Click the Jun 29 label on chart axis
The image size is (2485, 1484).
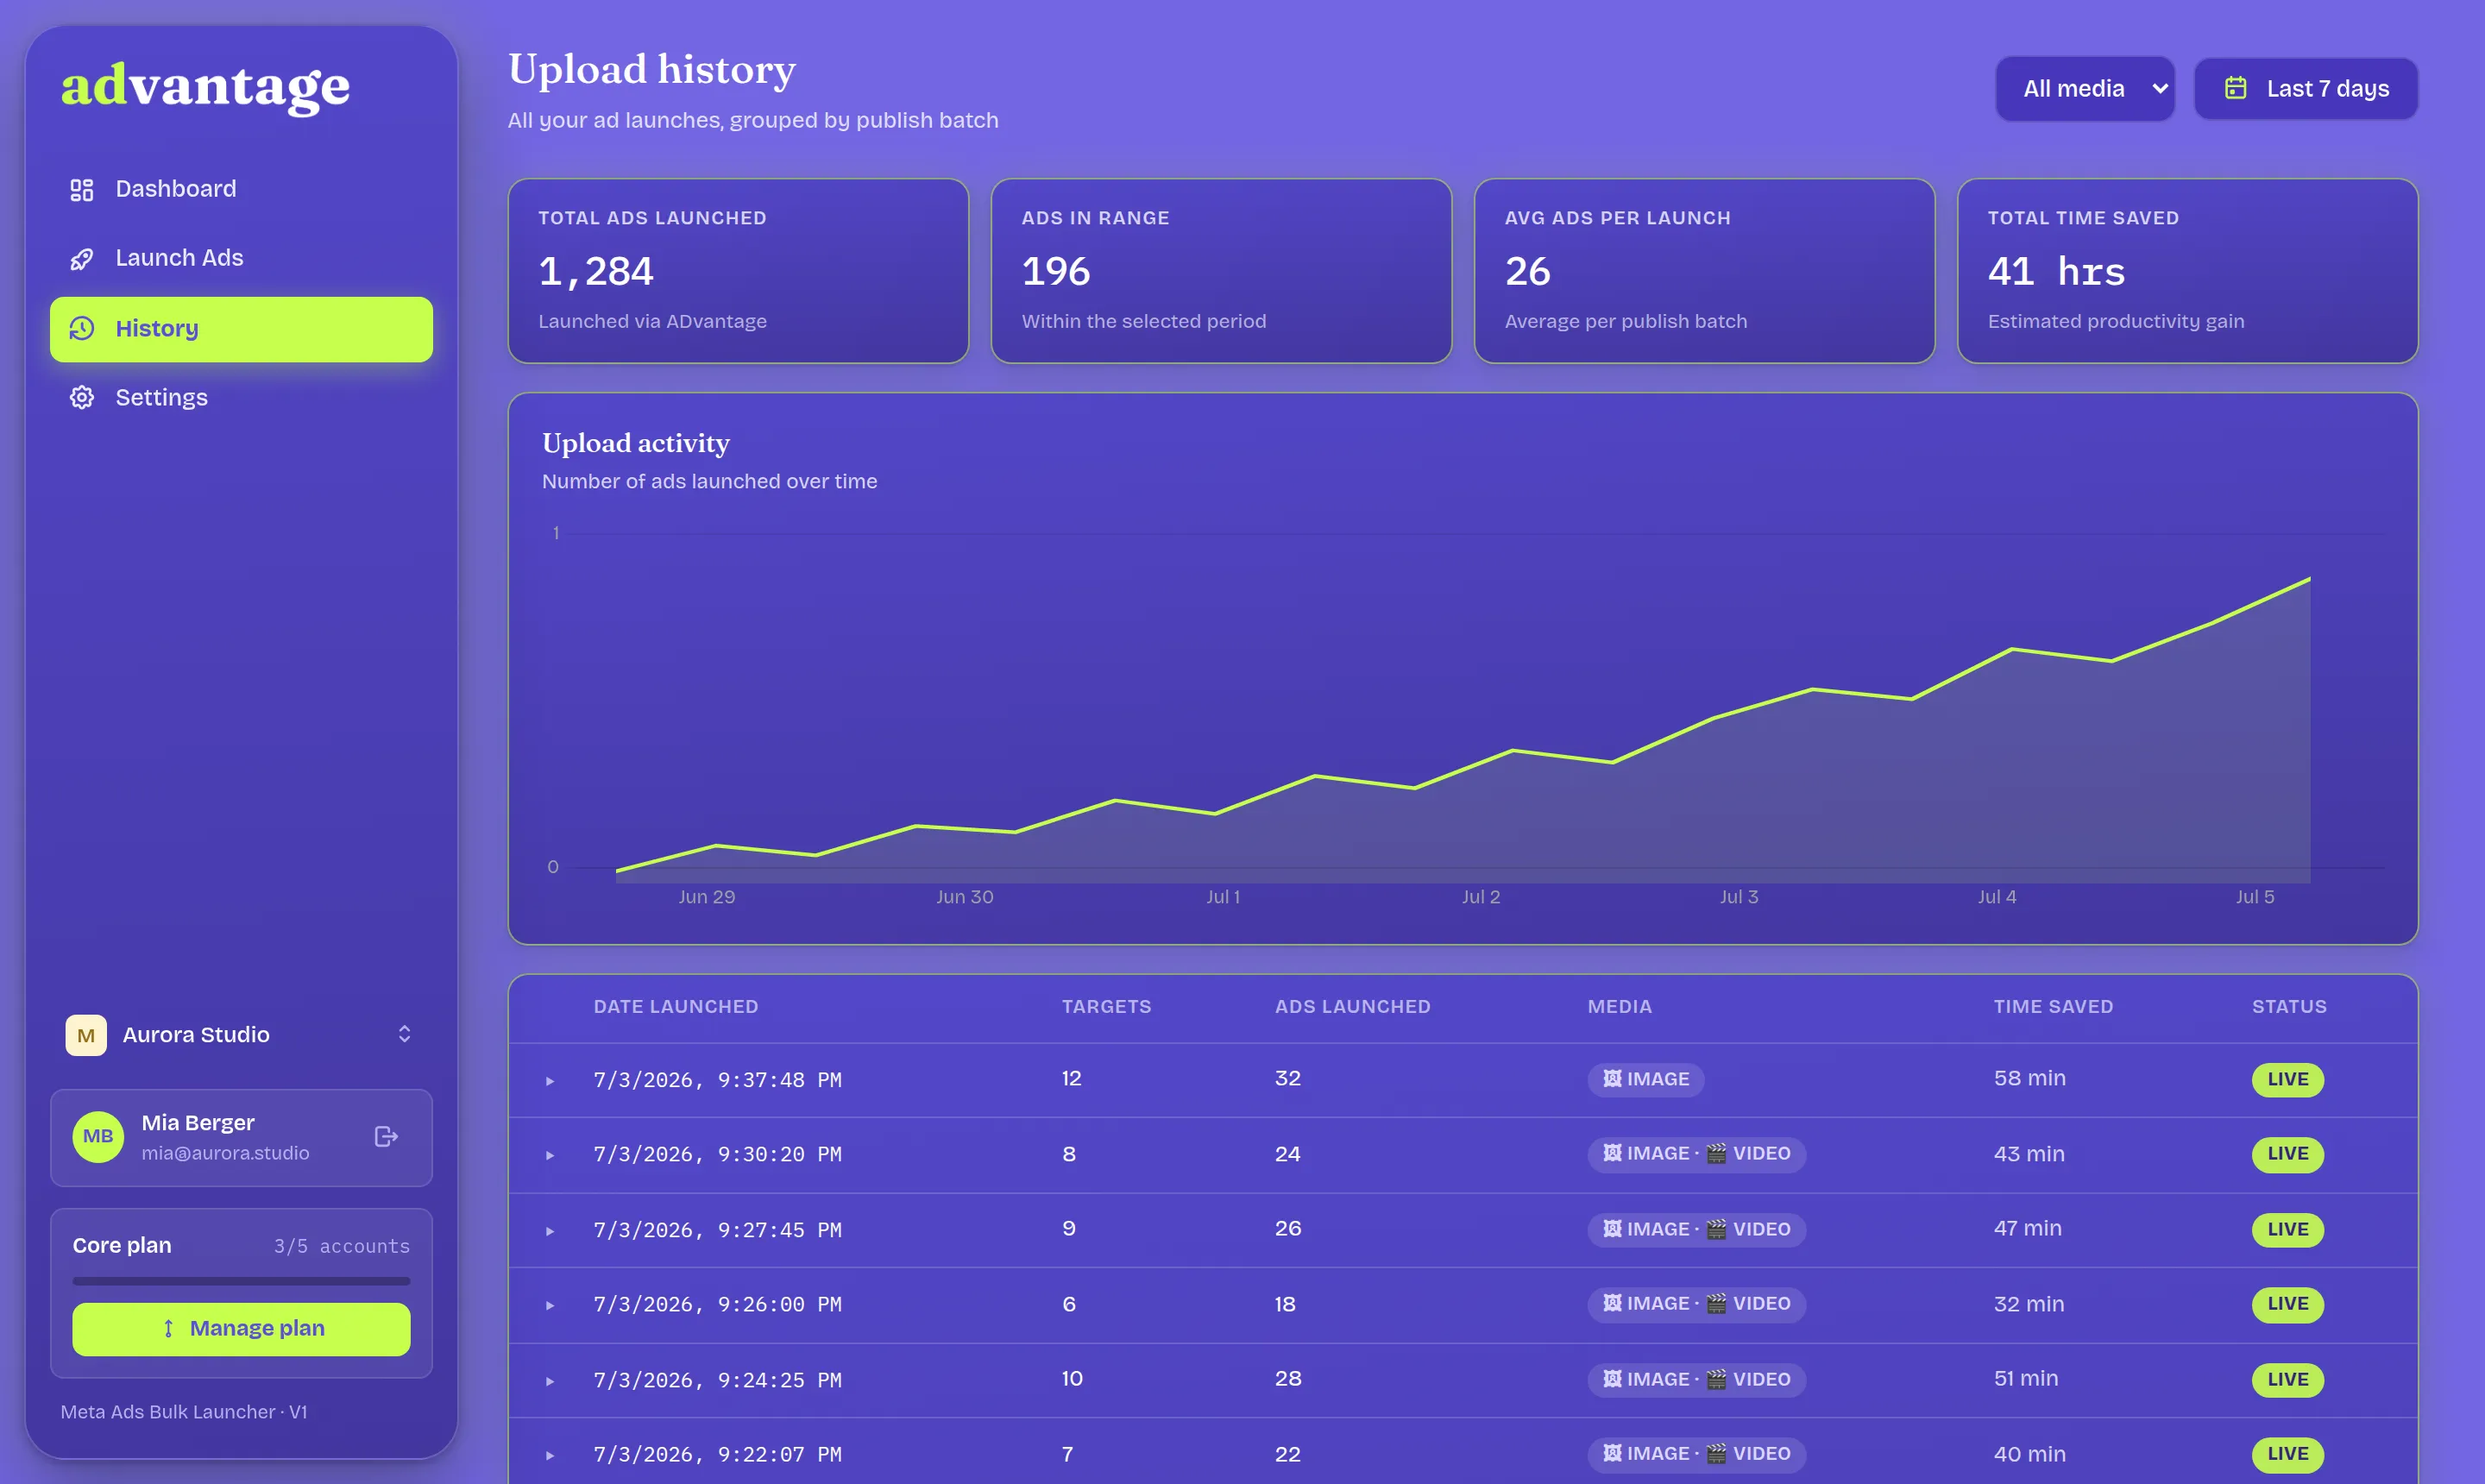click(x=707, y=897)
